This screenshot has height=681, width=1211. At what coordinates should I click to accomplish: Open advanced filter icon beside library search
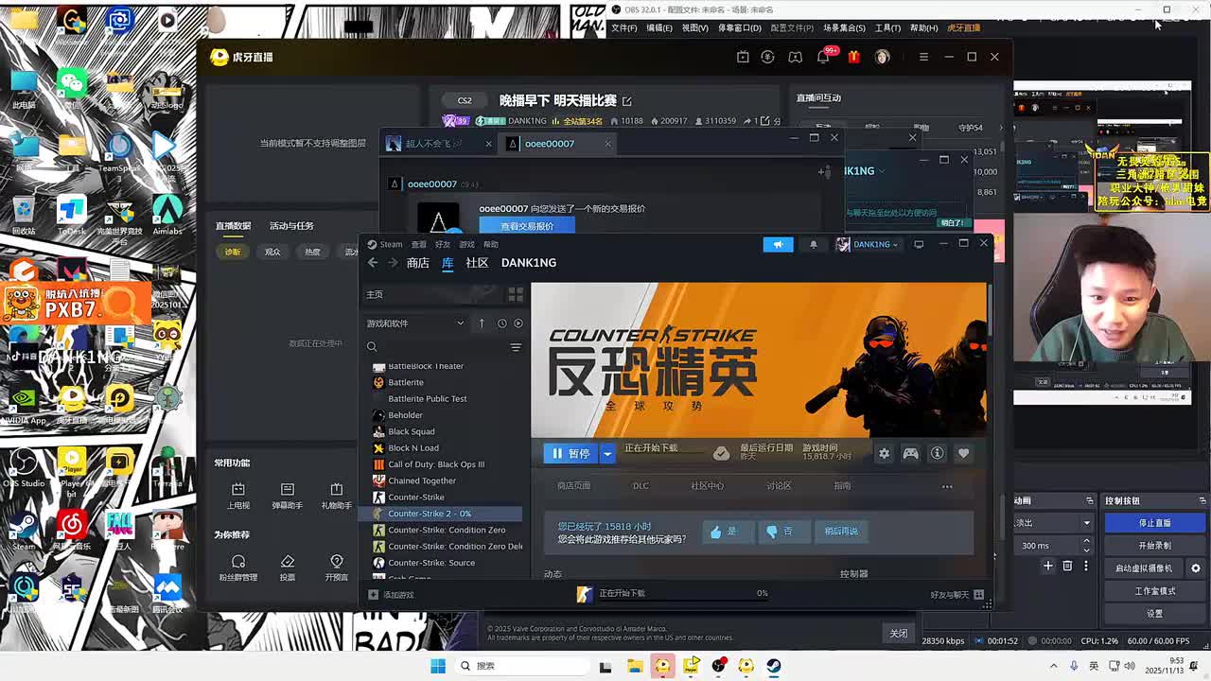(516, 347)
